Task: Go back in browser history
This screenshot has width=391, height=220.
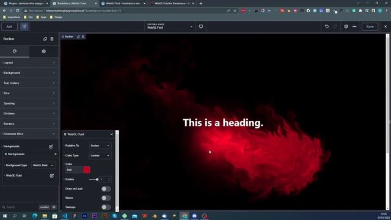Action: [x=4, y=11]
